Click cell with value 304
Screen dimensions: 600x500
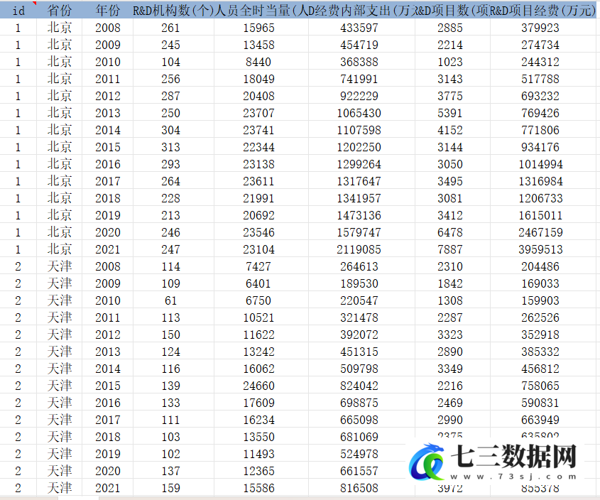173,130
